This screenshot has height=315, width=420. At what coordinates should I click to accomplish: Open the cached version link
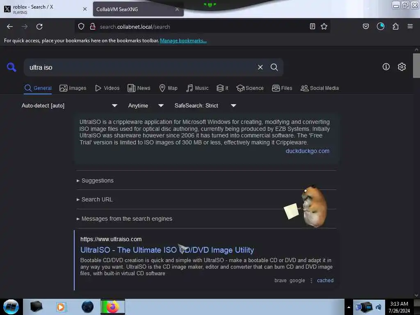[x=325, y=281]
